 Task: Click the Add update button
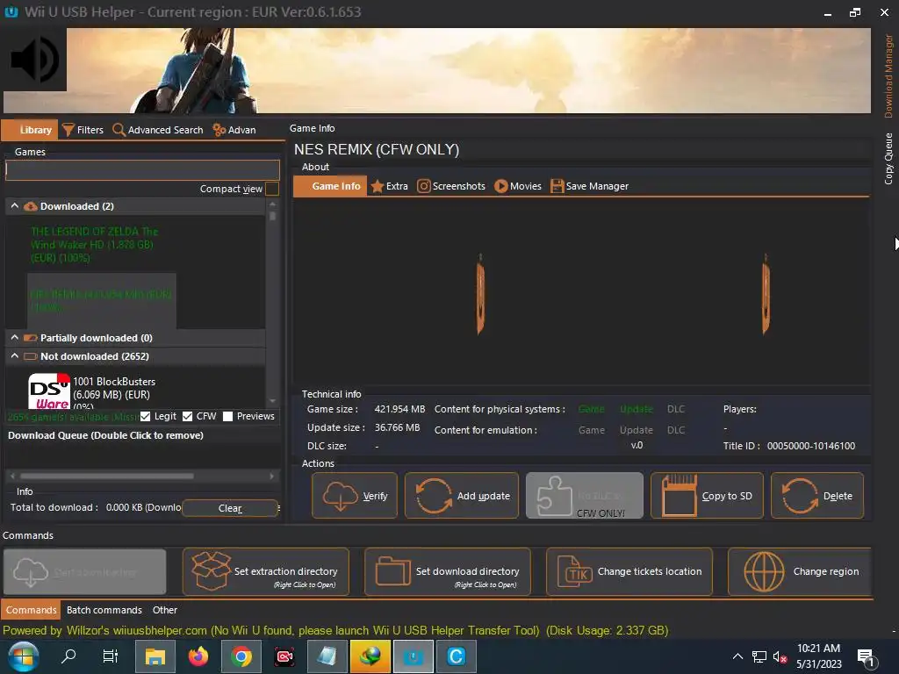(462, 496)
